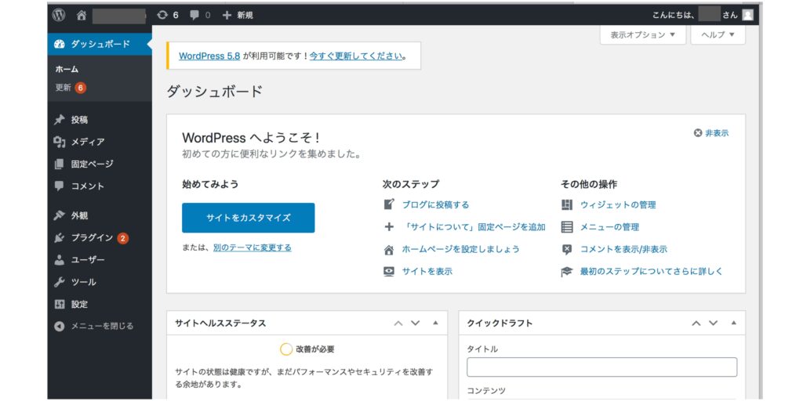Open ダッシュボード menu in sidebar
Viewport: 803px width, 401px height.
100,44
